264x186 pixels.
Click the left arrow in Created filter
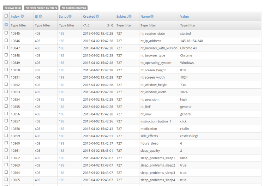pos(112,25)
